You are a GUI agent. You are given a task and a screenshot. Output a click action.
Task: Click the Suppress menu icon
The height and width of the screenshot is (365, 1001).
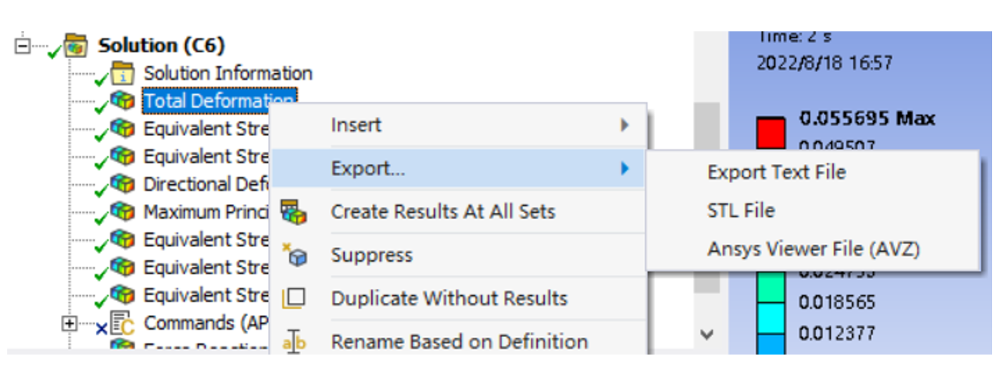coord(293,256)
